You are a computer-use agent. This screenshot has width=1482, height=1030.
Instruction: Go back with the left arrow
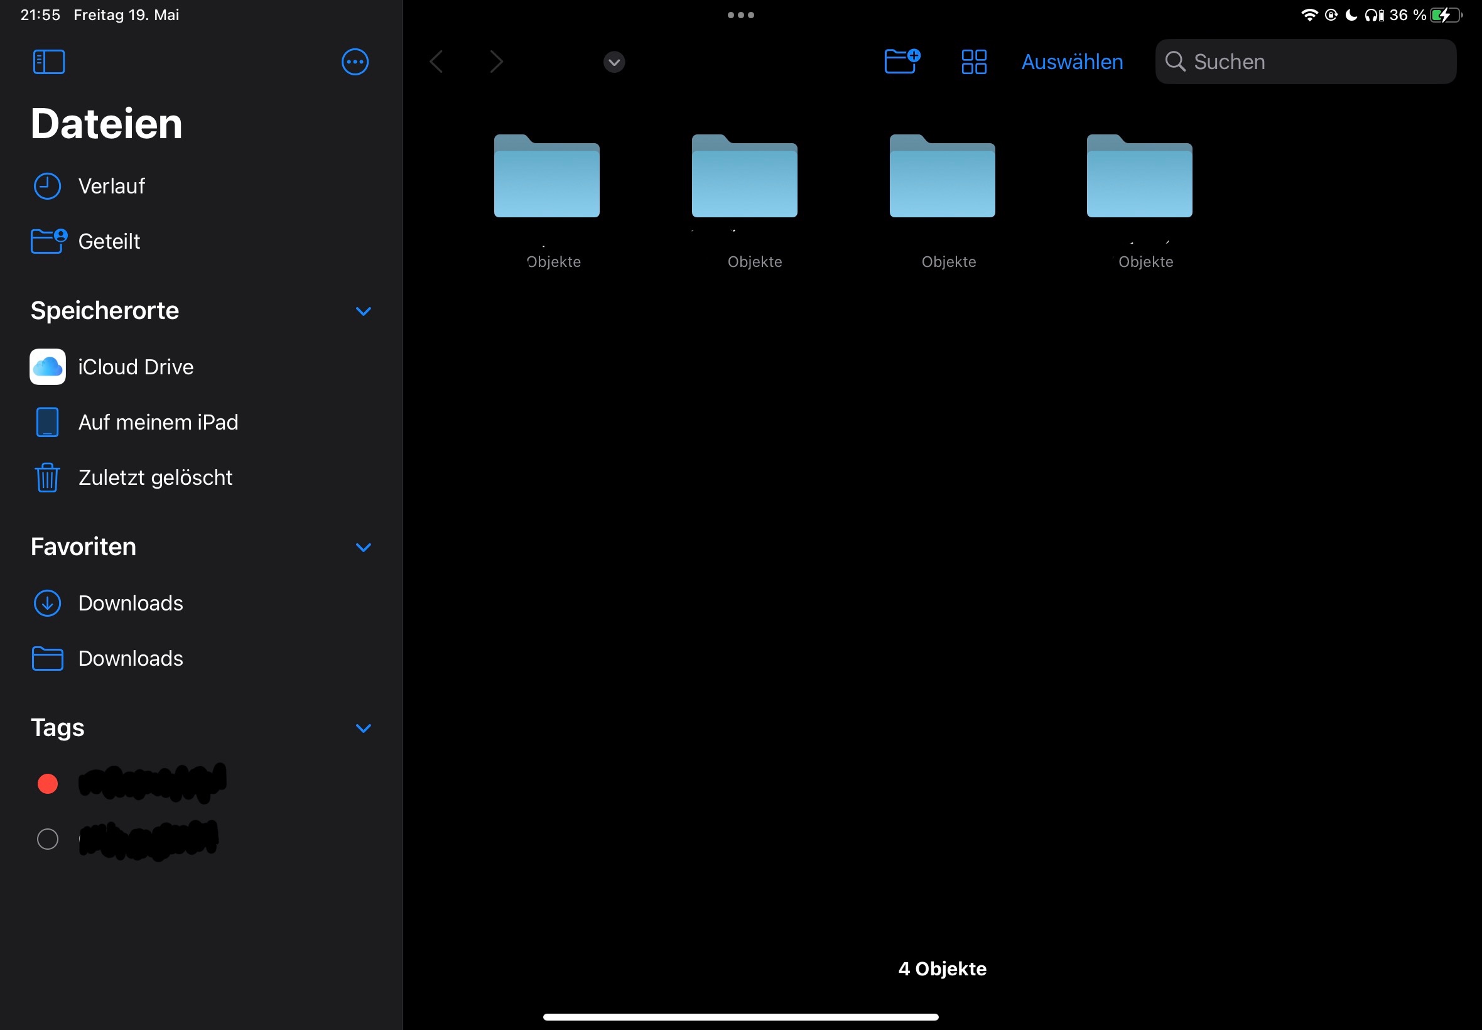(x=437, y=62)
